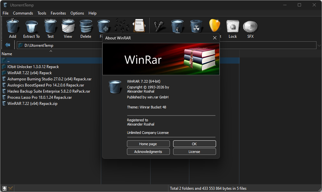The image size is (322, 192).
Task: Open the Options menu
Action: (77, 13)
